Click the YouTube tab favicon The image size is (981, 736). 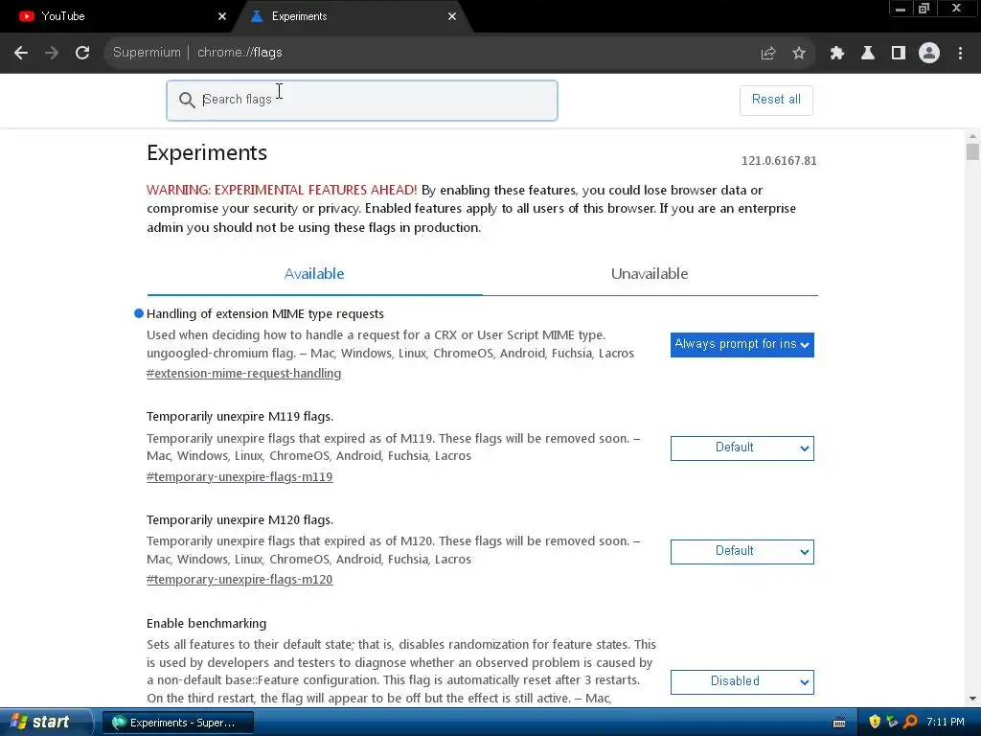pyautogui.click(x=26, y=16)
